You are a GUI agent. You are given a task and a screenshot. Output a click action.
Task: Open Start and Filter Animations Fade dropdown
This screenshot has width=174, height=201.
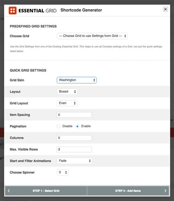point(75,161)
